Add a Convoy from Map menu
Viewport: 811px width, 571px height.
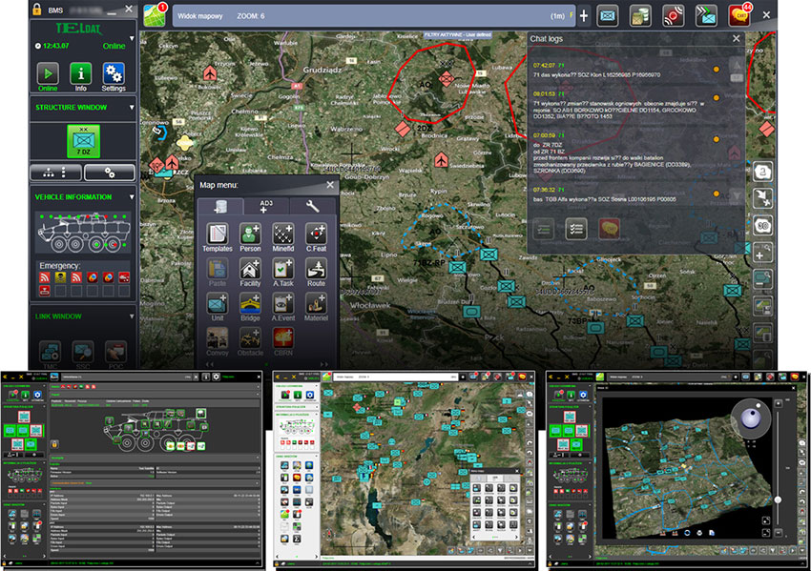(x=218, y=341)
